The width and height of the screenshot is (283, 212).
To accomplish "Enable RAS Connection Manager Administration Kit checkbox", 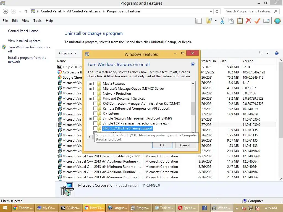I will (95, 104).
